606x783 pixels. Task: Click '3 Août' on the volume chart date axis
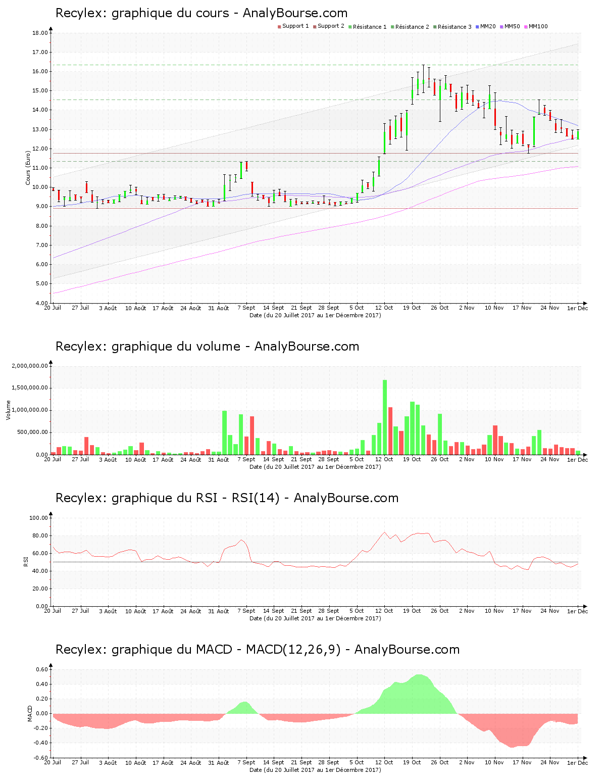pyautogui.click(x=108, y=459)
